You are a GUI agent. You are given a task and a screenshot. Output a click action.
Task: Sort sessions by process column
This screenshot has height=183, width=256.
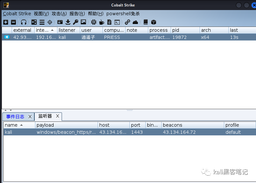159,30
